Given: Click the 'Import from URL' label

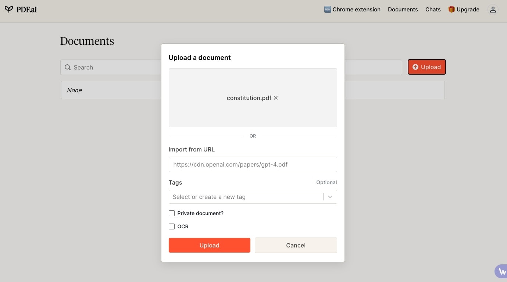Looking at the screenshot, I should point(192,149).
